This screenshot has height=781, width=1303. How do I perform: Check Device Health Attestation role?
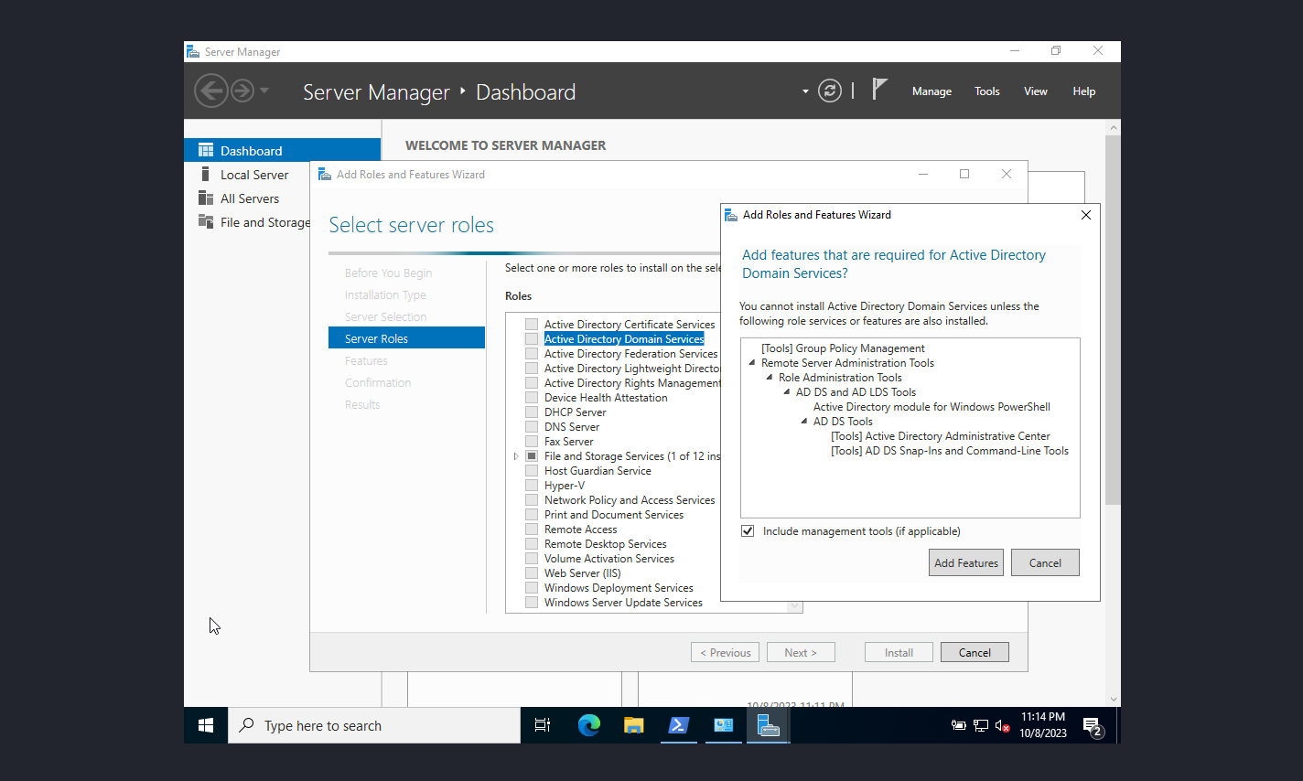pos(532,398)
